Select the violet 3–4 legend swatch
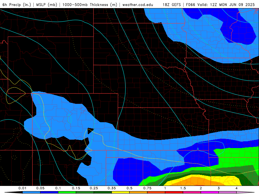The image size is (259, 194). pyautogui.click(x=228, y=192)
